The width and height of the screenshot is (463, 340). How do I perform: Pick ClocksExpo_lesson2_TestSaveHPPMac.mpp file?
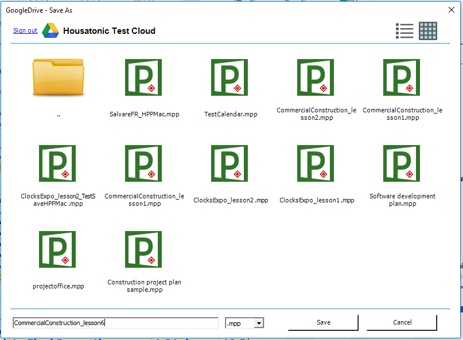point(57,163)
